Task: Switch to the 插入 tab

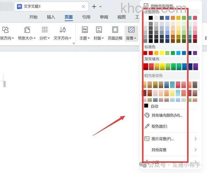Action: pyautogui.click(x=51, y=17)
